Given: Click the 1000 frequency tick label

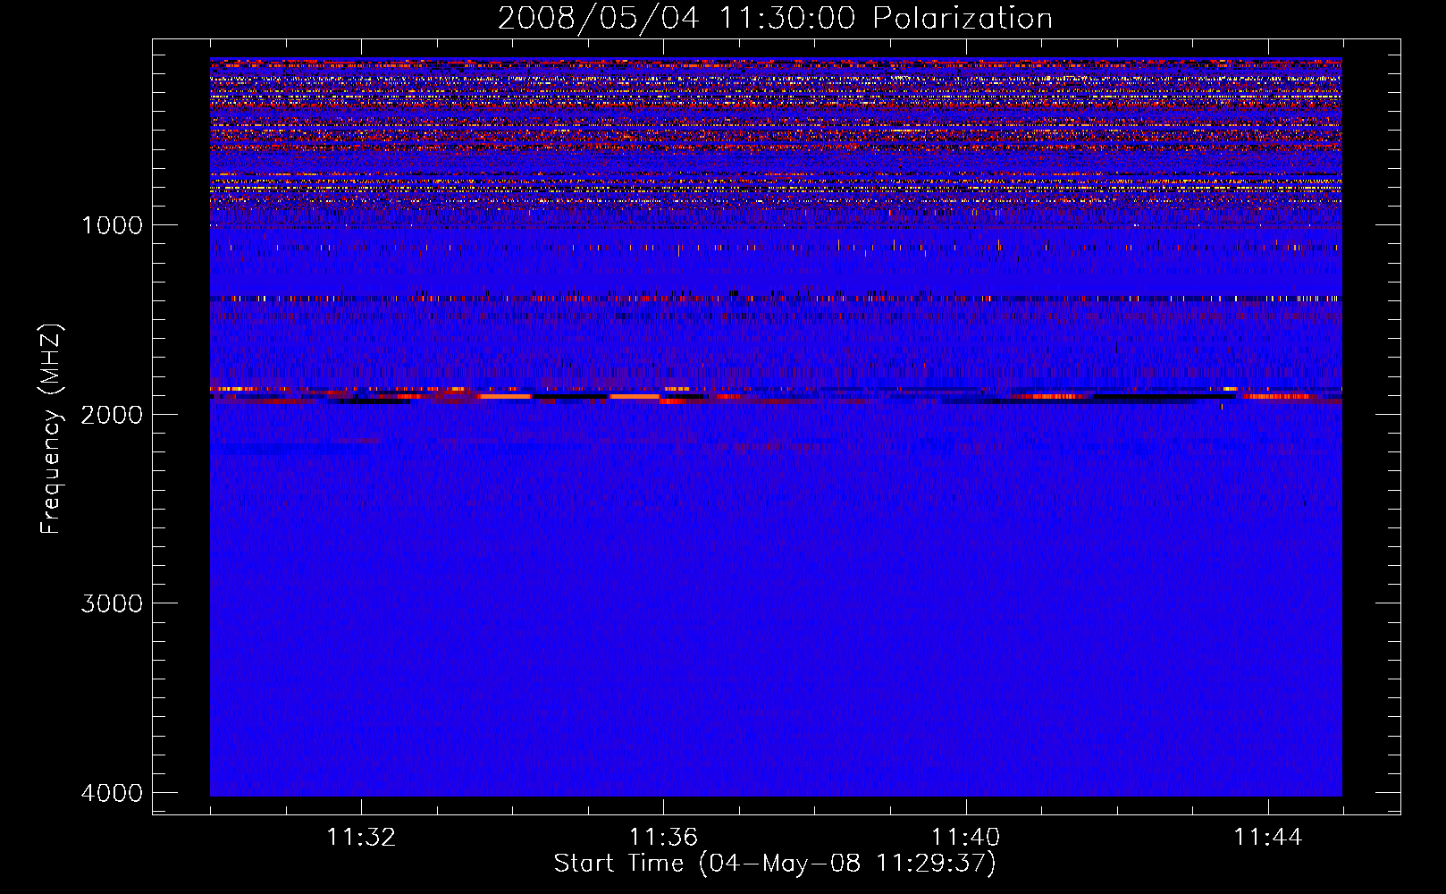Looking at the screenshot, I should pyautogui.click(x=112, y=225).
